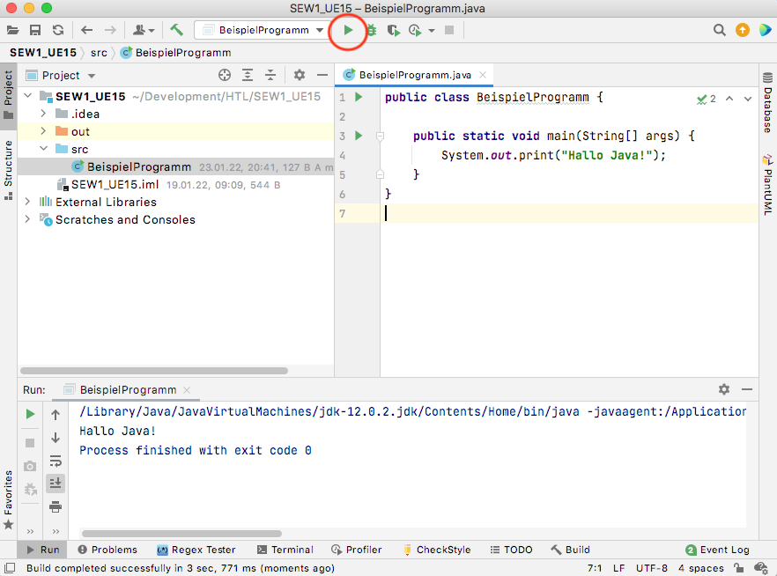Collapse the src folder

pyautogui.click(x=44, y=149)
